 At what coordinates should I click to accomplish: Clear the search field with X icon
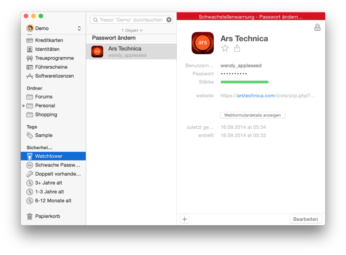point(169,20)
